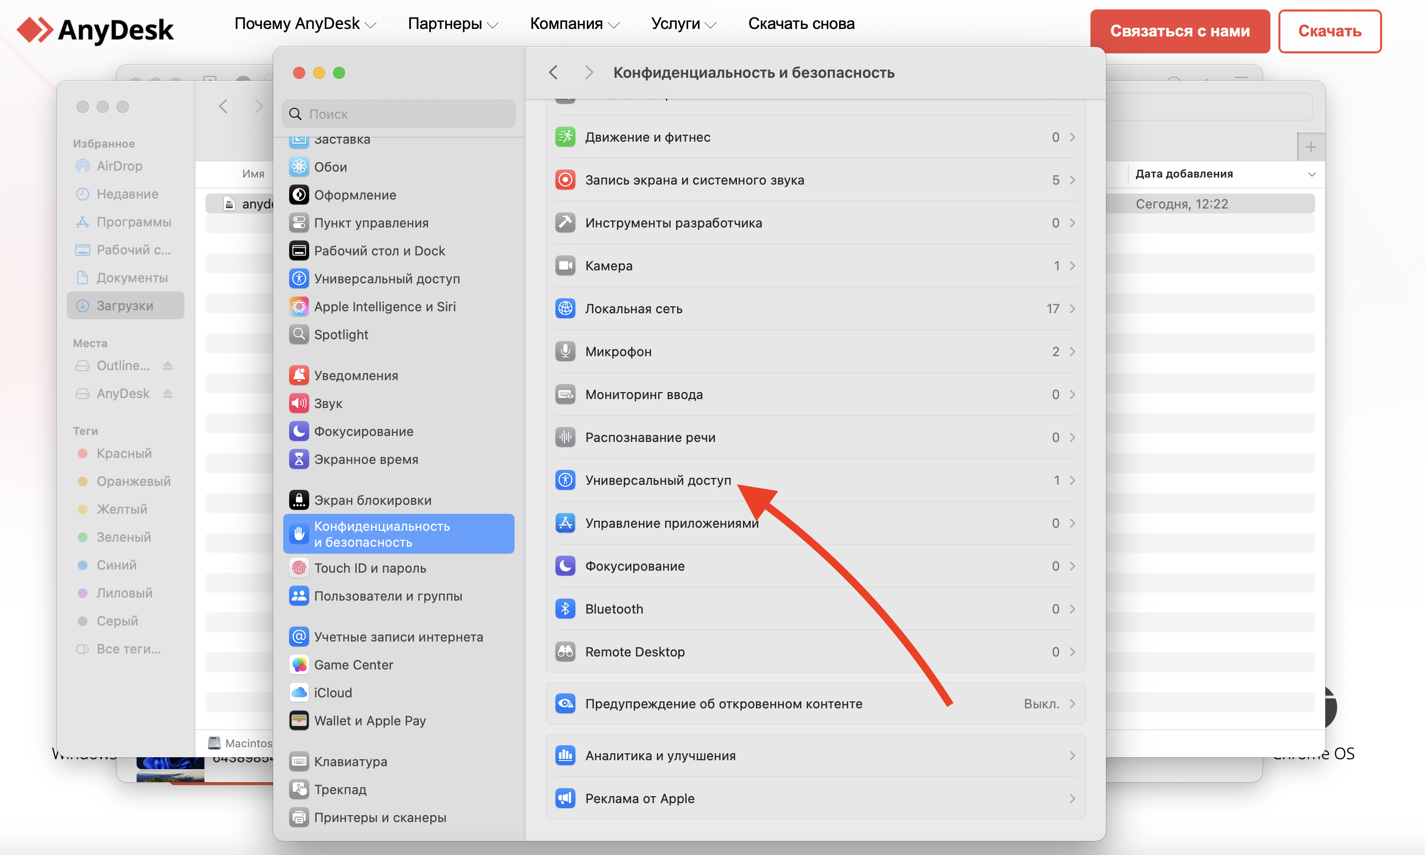This screenshot has height=855, width=1425.
Task: Click the forward arrow in the settings window
Action: pos(588,73)
